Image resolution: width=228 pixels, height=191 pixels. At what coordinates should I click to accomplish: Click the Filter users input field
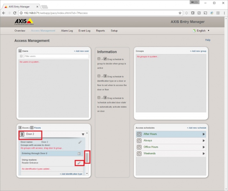point(56,56)
